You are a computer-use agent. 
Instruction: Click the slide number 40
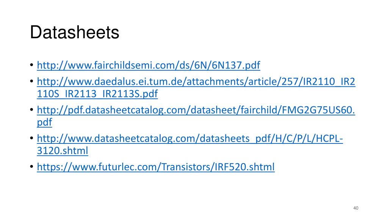[x=356, y=208]
